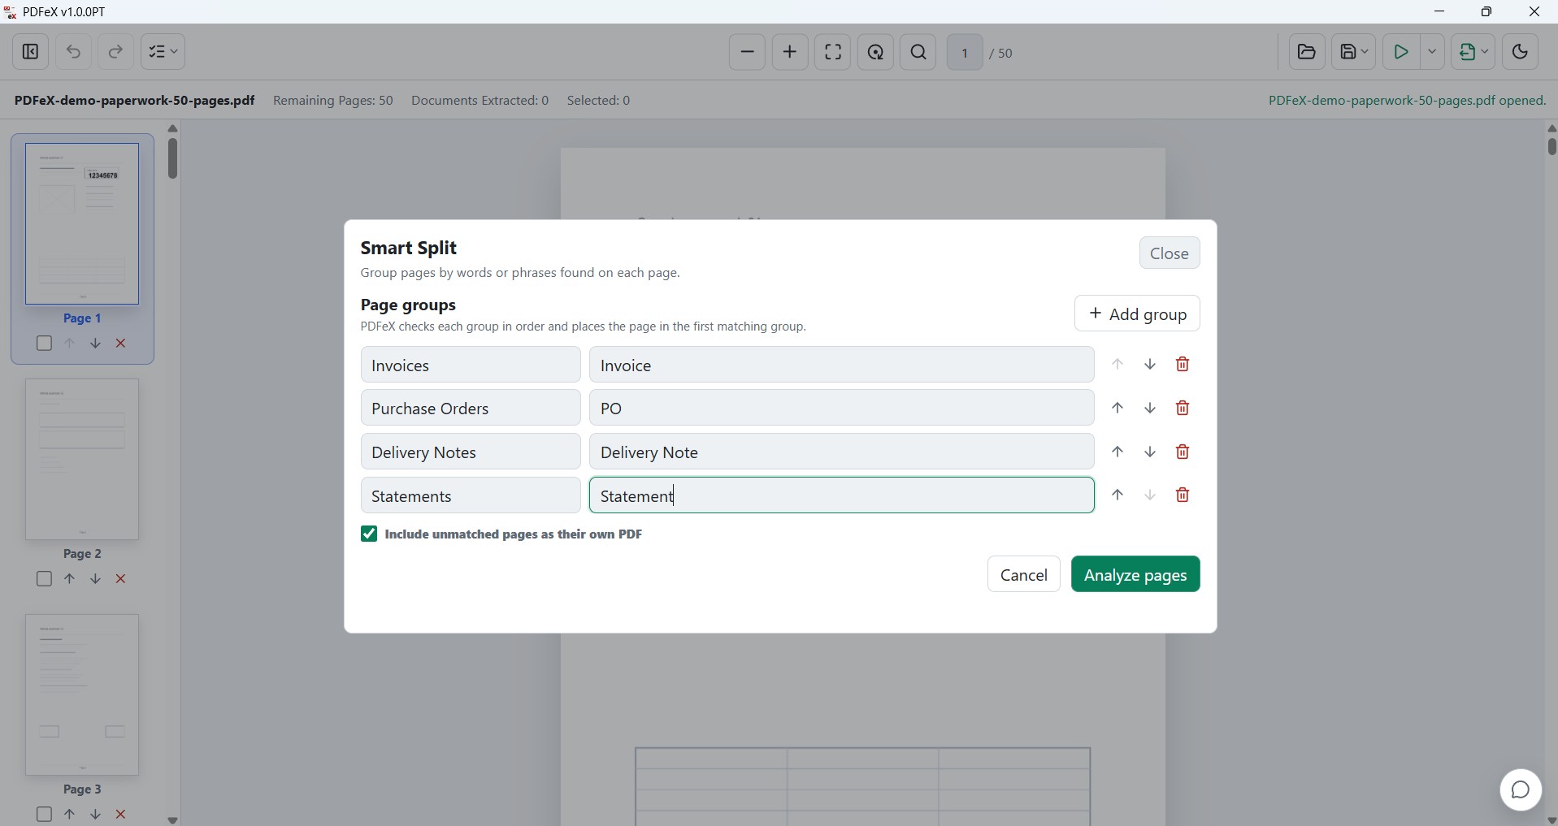Edit the Invoices group name field
Screen dimensions: 1558x826
[x=471, y=365]
